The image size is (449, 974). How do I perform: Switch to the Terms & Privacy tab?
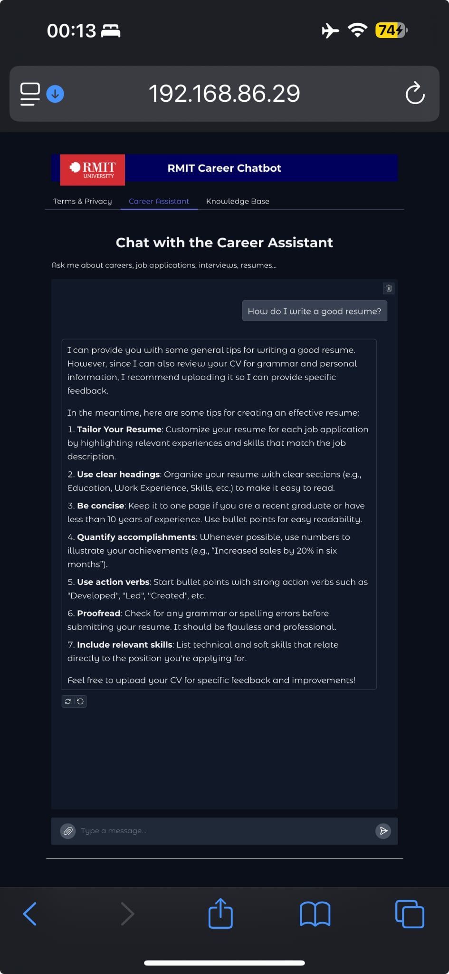(83, 201)
